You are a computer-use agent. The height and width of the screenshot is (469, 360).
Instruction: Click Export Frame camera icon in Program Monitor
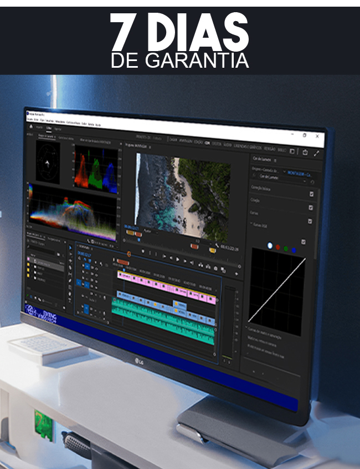(215, 268)
